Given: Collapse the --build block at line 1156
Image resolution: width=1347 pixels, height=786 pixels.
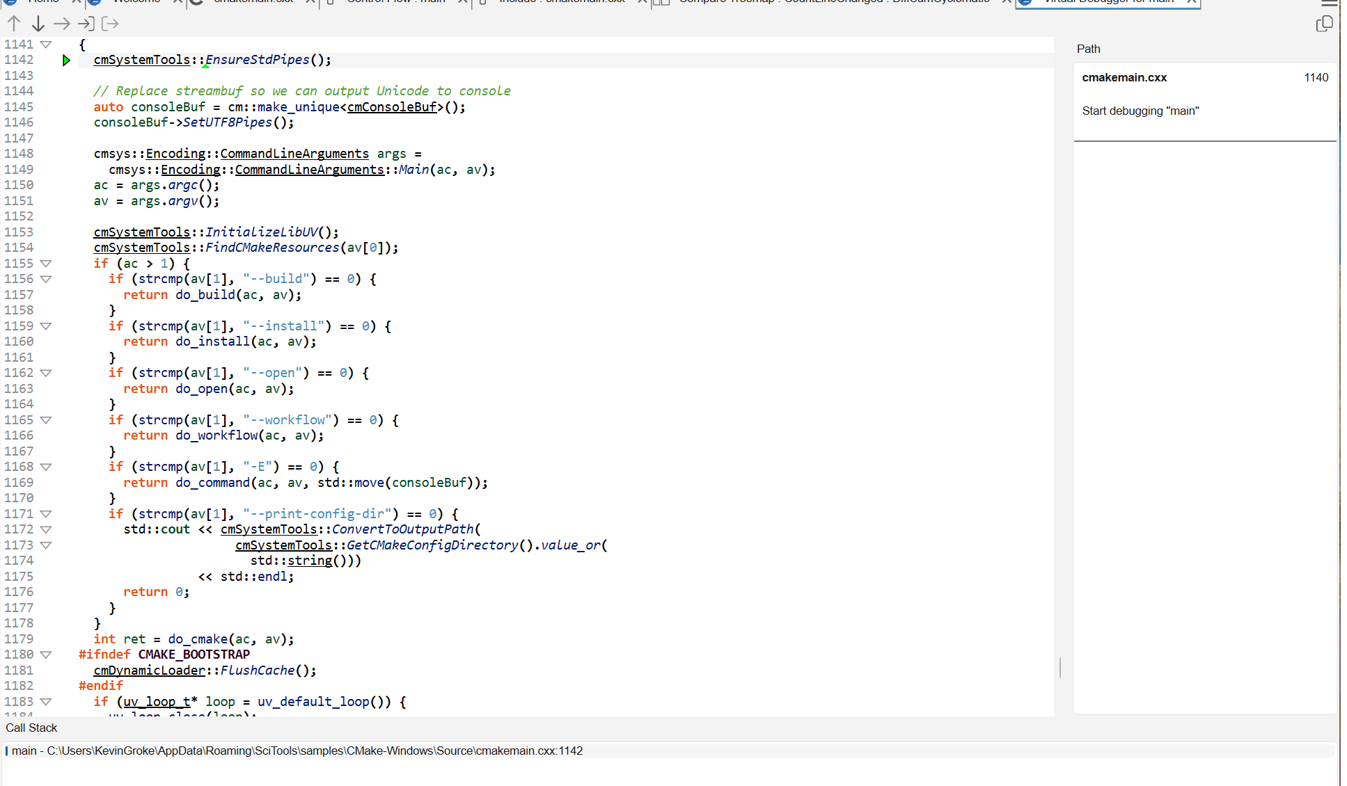Looking at the screenshot, I should pyautogui.click(x=46, y=279).
